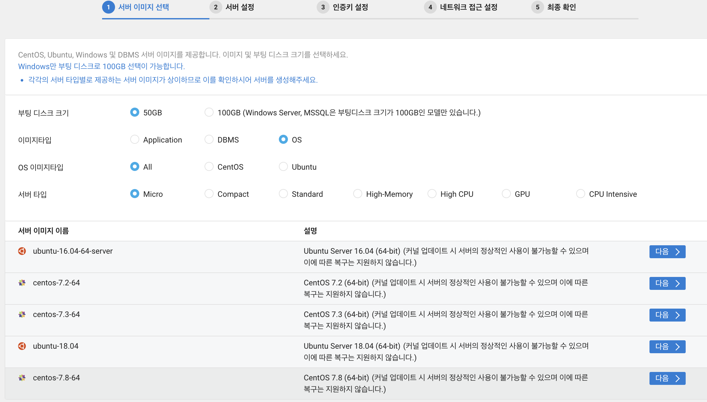Click the Ubuntu logo icon beside ubuntu-18.04
707x402 pixels.
click(22, 346)
